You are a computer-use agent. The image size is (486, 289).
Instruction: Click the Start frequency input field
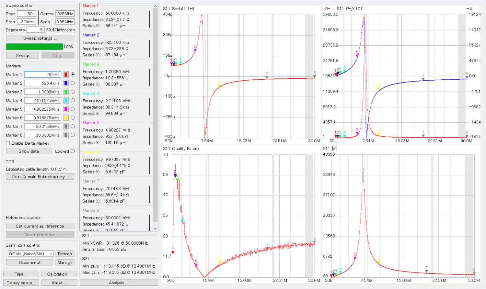(27, 14)
